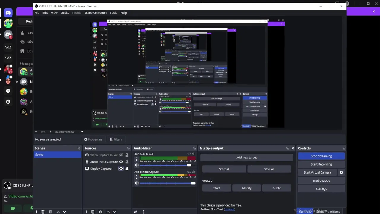Viewport: 380px width, 214px height.
Task: Move the source down in the Sources toolbar
Action: click(114, 212)
